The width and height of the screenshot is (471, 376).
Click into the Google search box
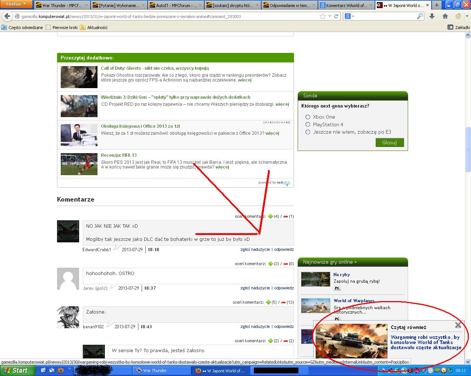[x=386, y=17]
